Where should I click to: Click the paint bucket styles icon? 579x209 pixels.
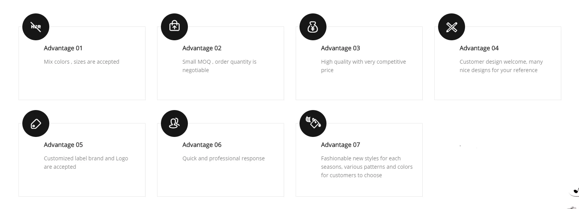click(x=313, y=123)
